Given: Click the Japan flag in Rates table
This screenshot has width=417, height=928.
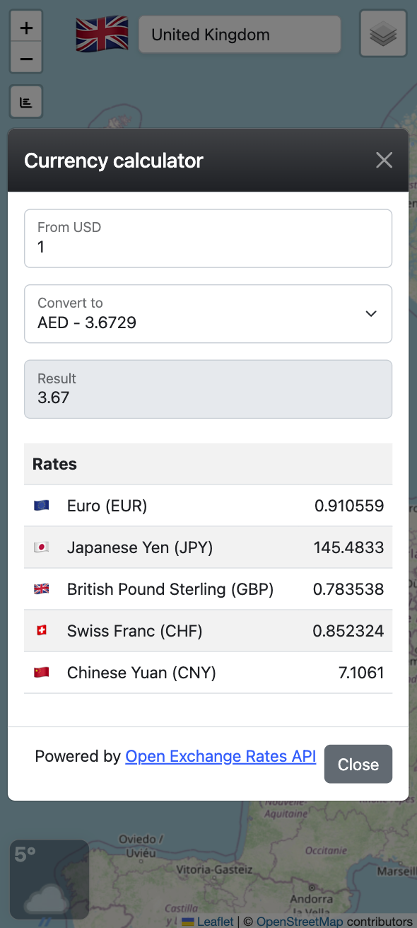Looking at the screenshot, I should point(42,547).
